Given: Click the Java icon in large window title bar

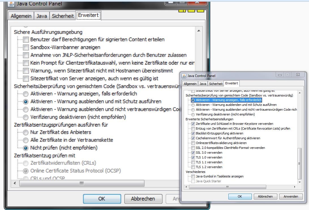Looking at the screenshot, I should (11, 4).
